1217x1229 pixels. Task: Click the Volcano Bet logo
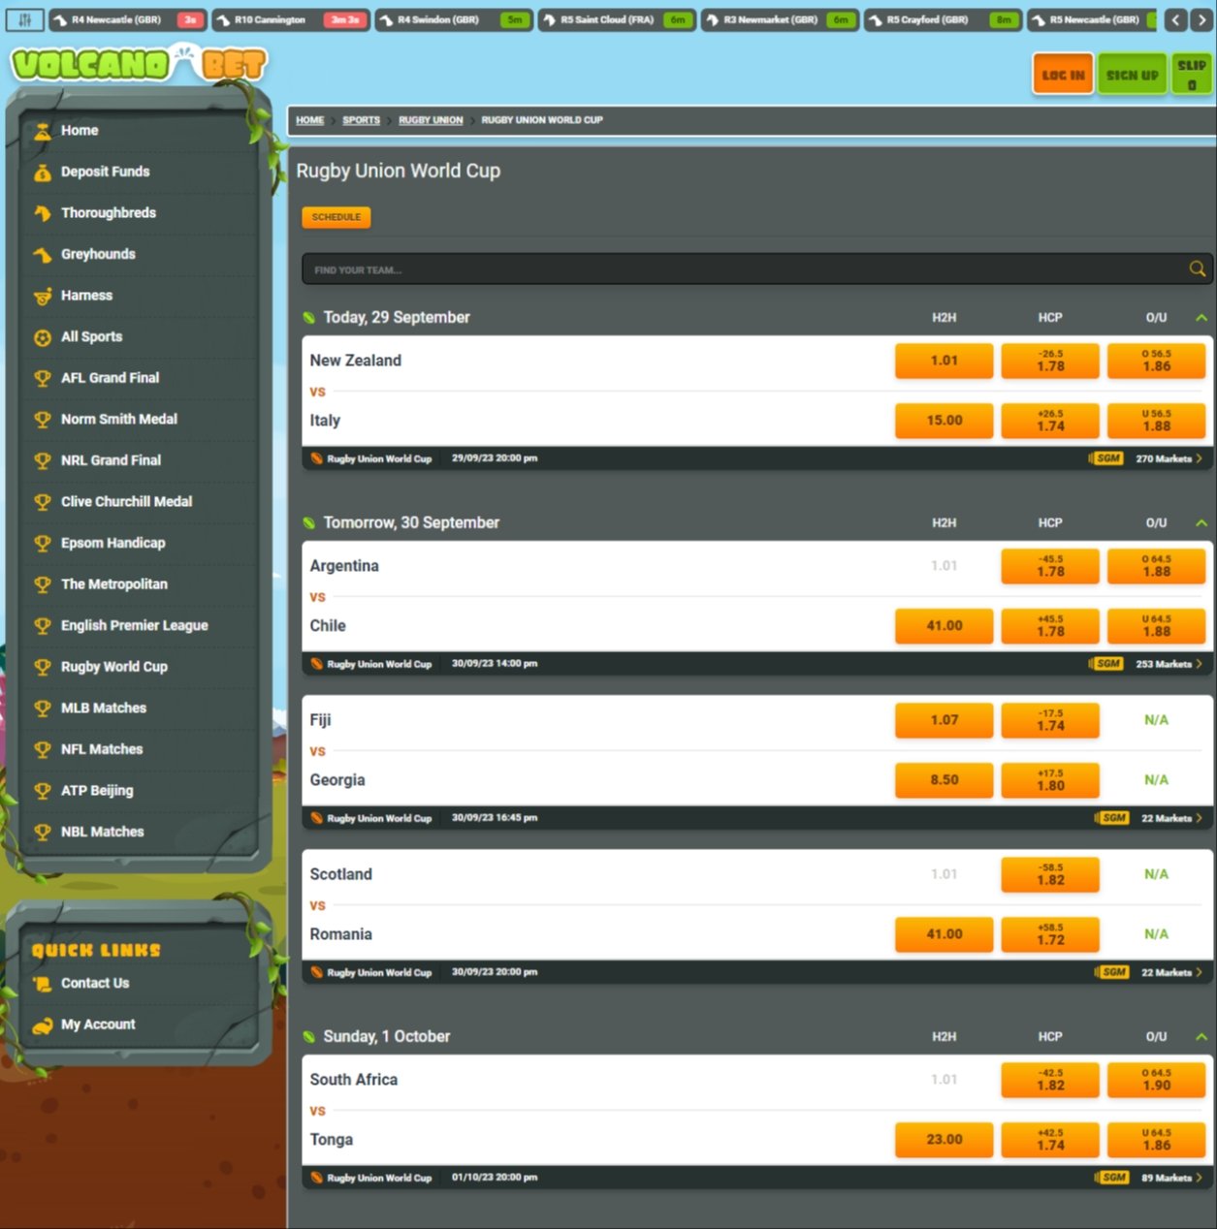pos(139,64)
